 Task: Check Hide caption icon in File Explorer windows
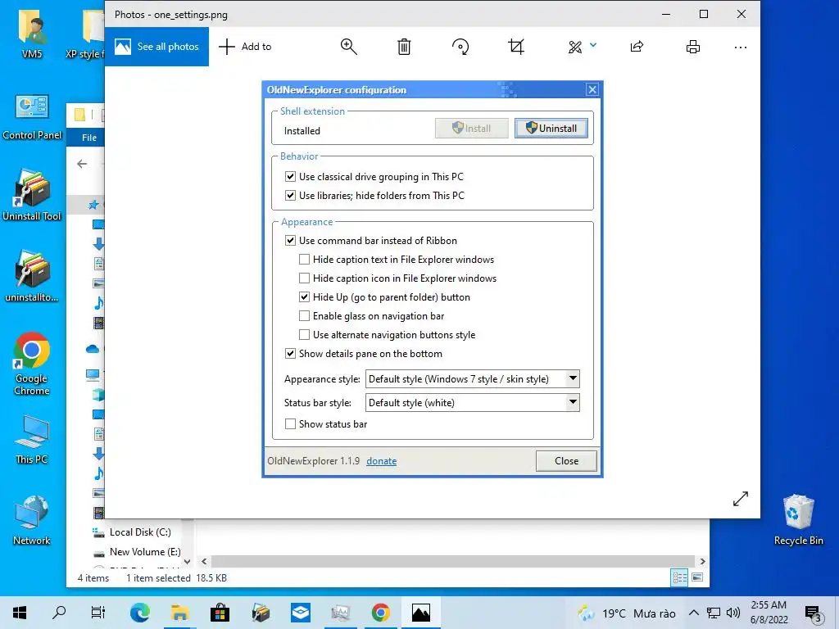pos(305,278)
